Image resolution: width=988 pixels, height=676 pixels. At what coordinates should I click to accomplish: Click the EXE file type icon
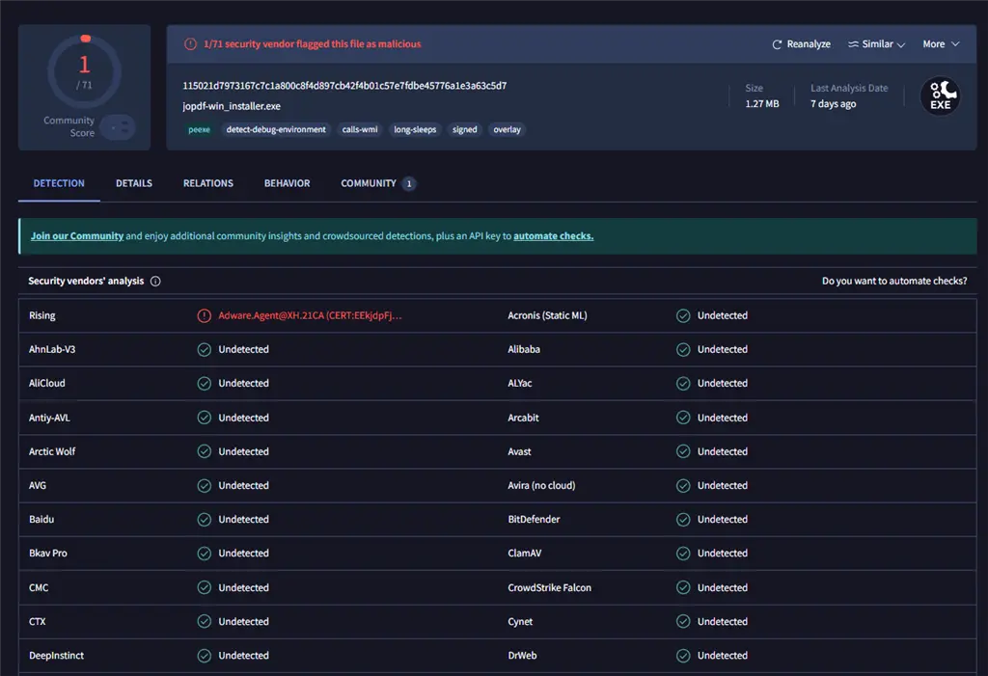940,95
